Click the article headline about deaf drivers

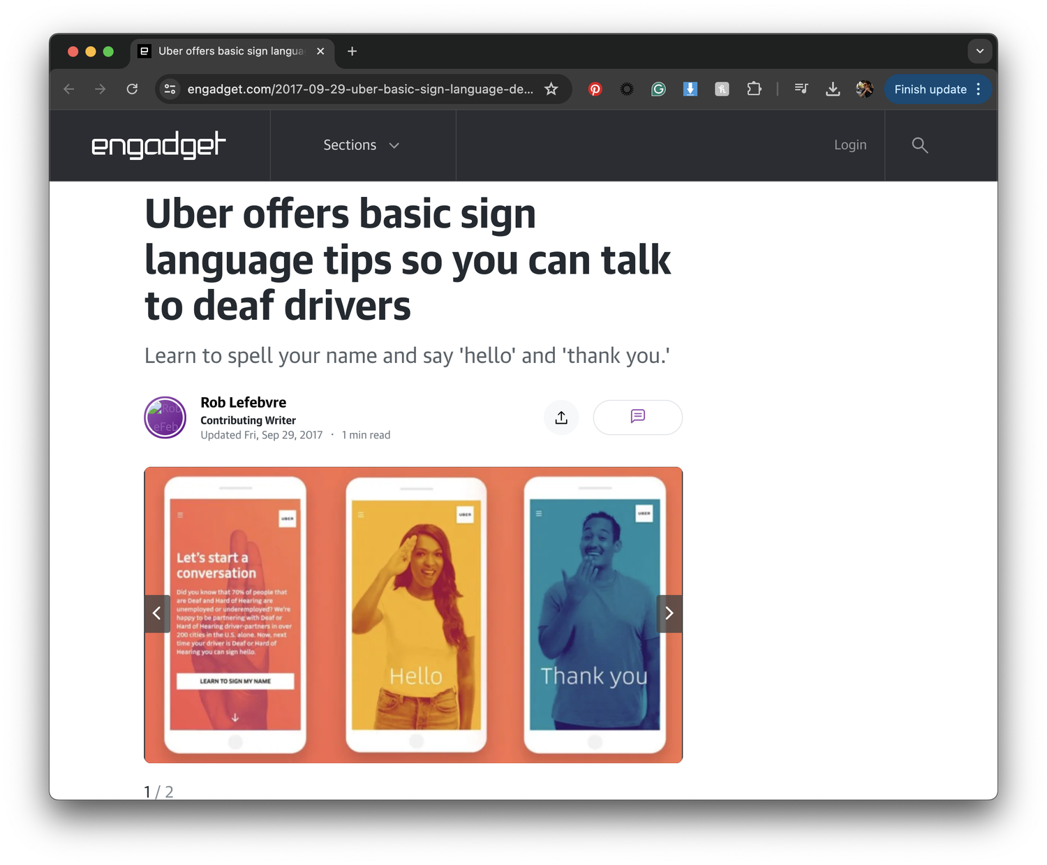pos(408,259)
